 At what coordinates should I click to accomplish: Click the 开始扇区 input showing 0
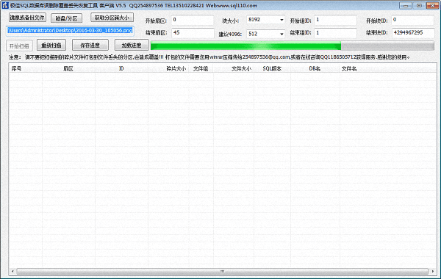pyautogui.click(x=193, y=20)
